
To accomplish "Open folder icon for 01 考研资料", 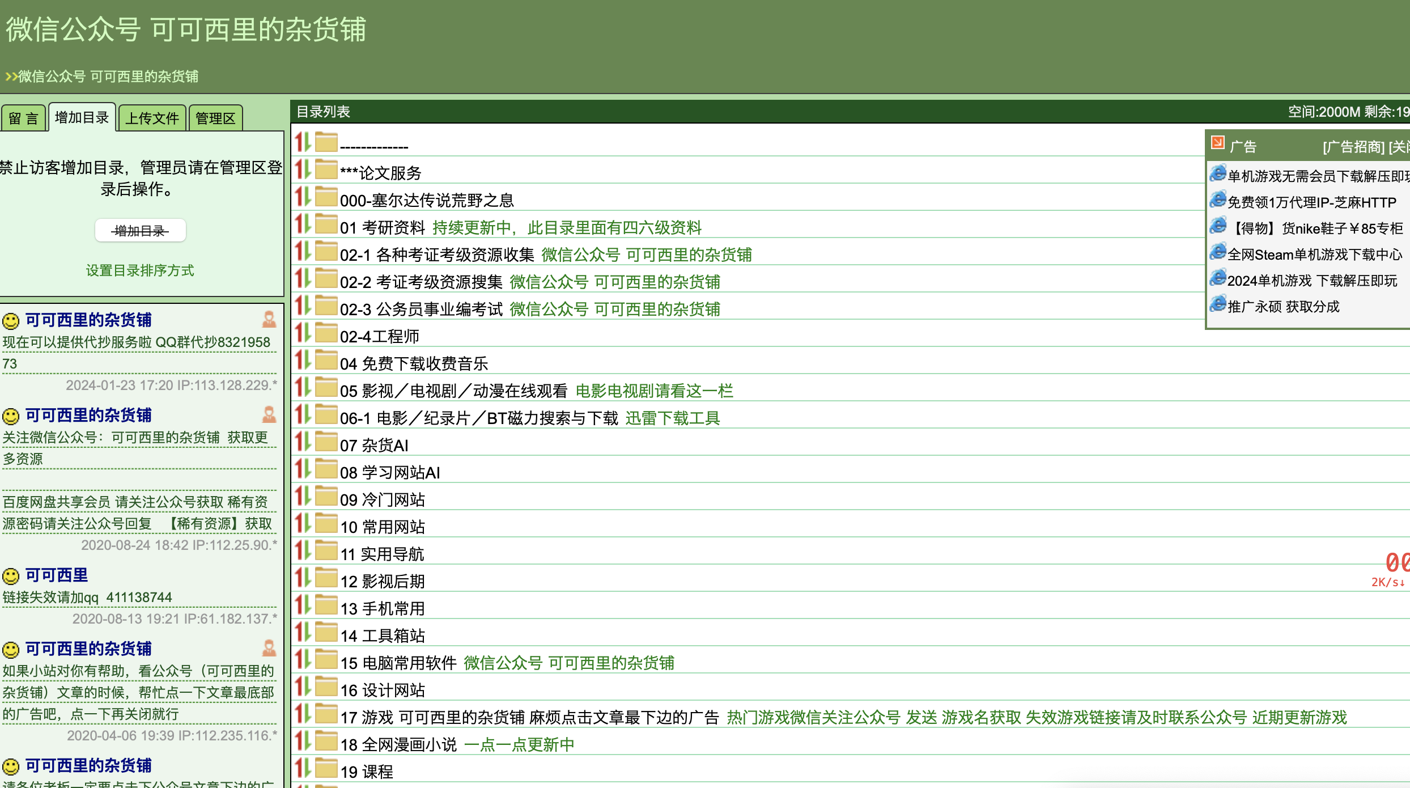I will 326,224.
